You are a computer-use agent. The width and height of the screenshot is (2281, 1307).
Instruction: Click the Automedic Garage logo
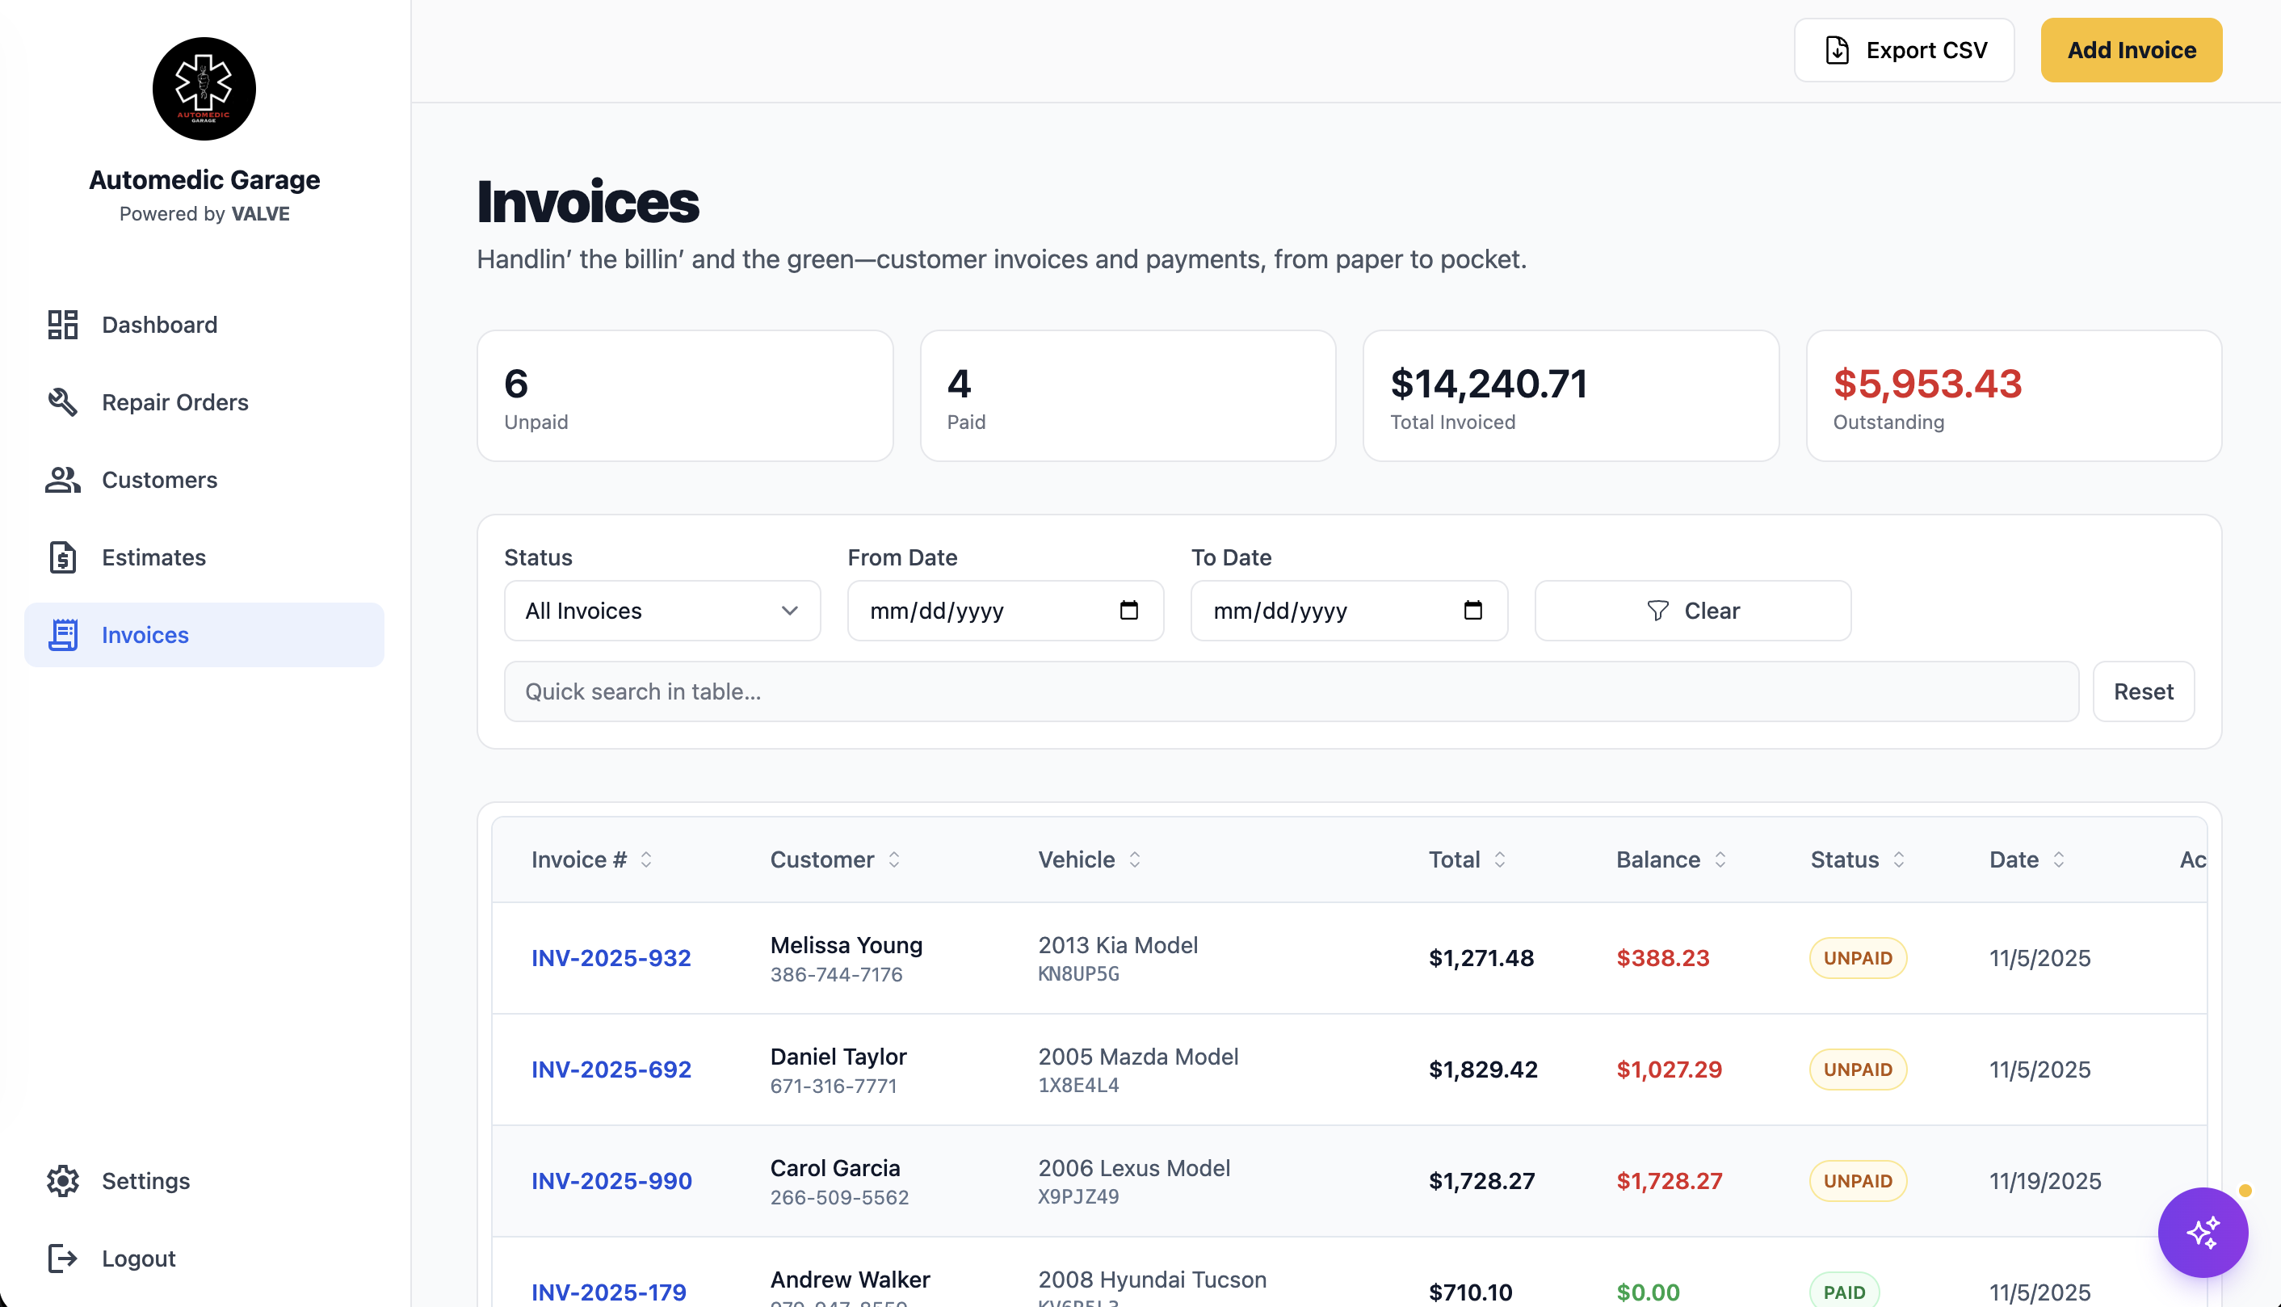click(204, 89)
